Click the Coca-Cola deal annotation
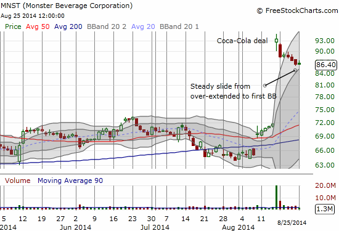 coord(242,41)
